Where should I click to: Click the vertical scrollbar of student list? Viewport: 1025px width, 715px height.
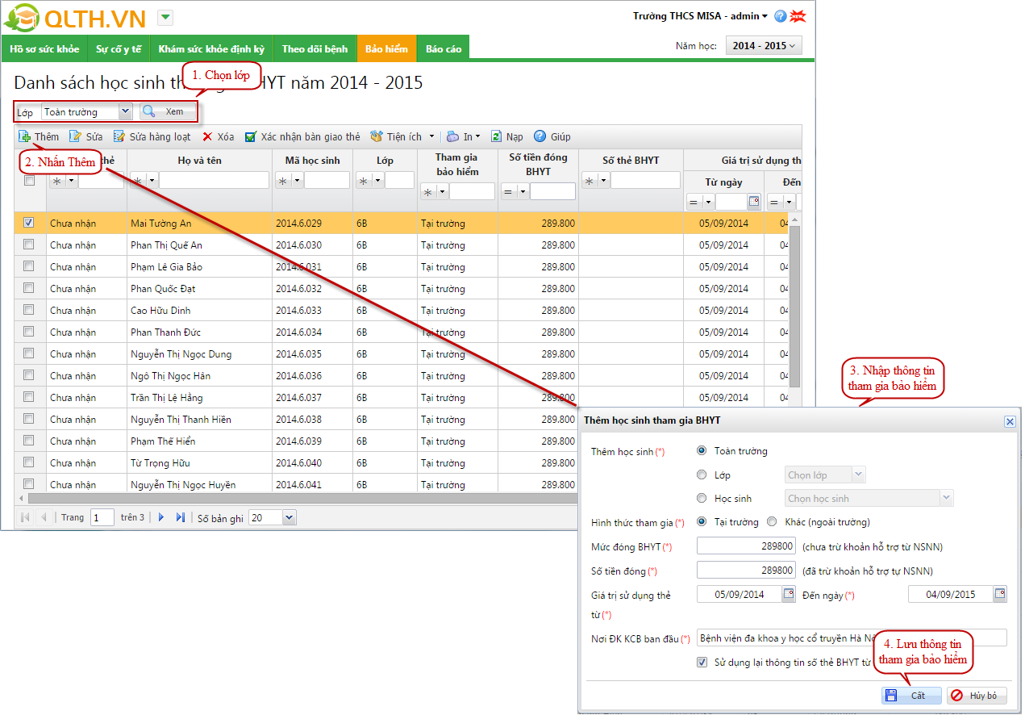(794, 307)
